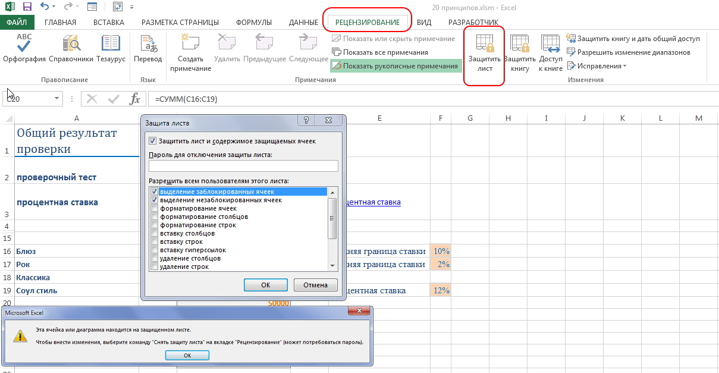Select cell F16 showing 10%
Viewport: 719px width, 373px height.
[441, 251]
